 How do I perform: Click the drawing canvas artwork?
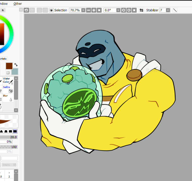108,92
